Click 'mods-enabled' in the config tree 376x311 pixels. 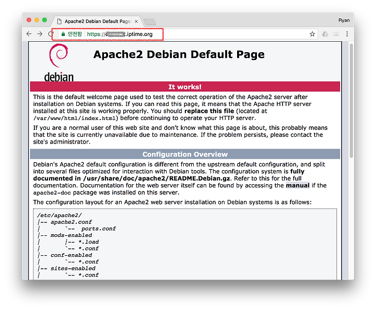[x=71, y=235]
